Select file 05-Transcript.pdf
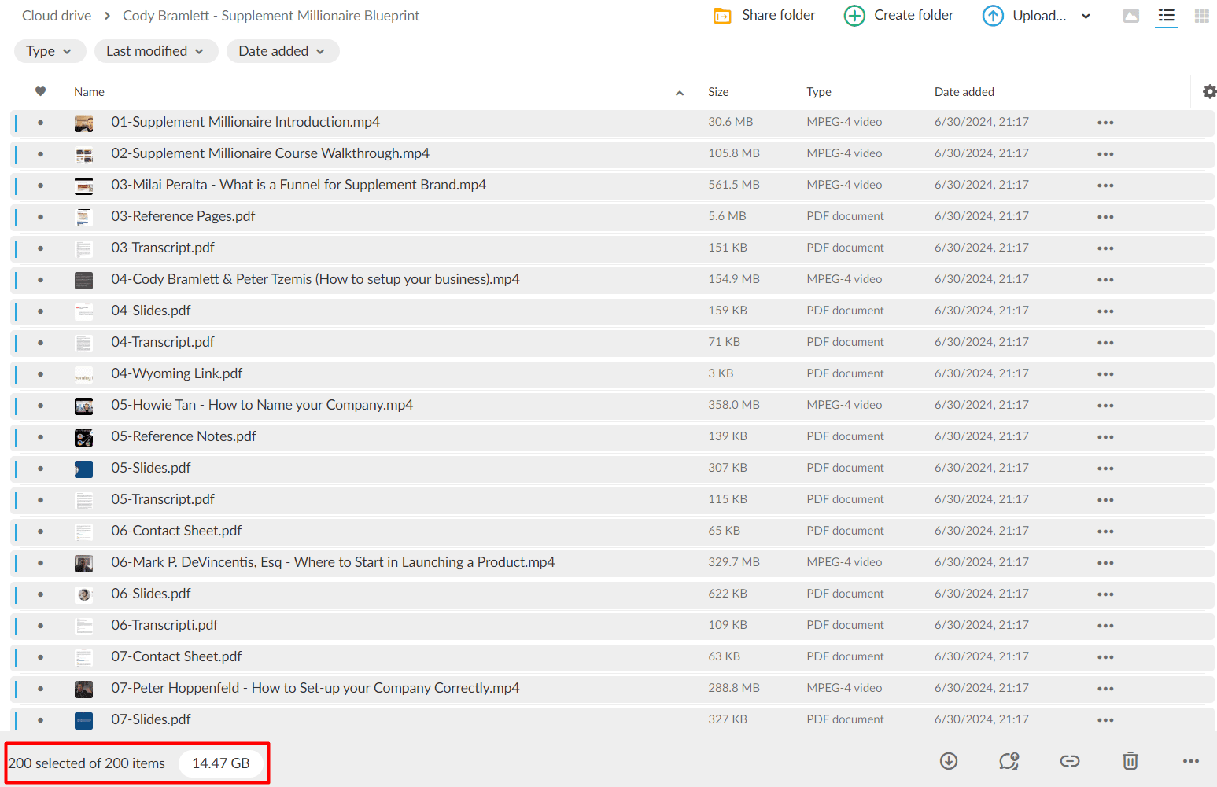 612,500
